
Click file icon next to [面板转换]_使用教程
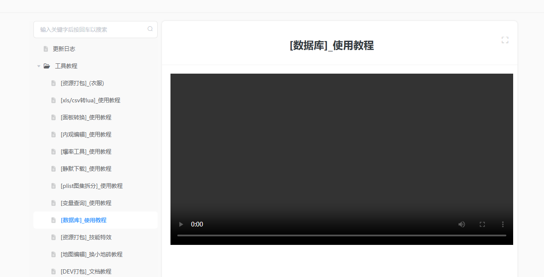pos(54,117)
